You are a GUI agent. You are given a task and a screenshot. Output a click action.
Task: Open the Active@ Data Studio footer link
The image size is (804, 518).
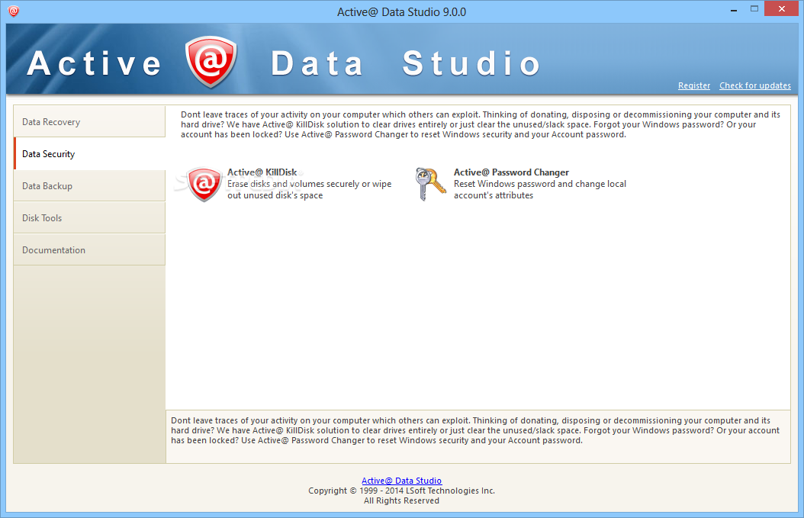(x=401, y=481)
